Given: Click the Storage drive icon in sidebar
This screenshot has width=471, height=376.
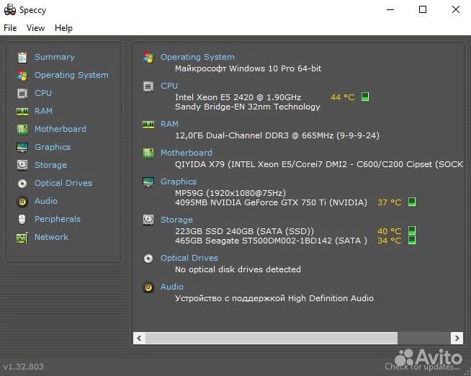Looking at the screenshot, I should [x=22, y=165].
